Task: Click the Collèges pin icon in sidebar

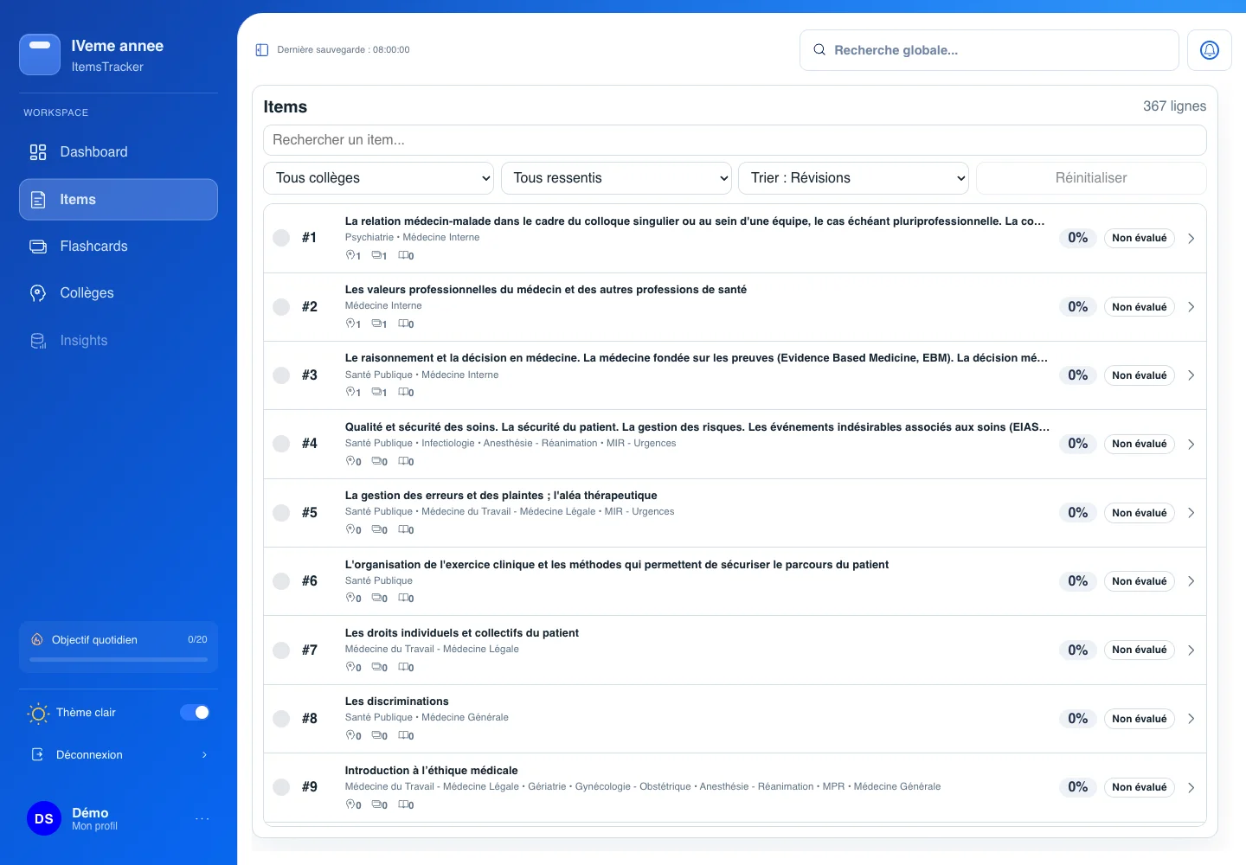Action: pyautogui.click(x=38, y=293)
